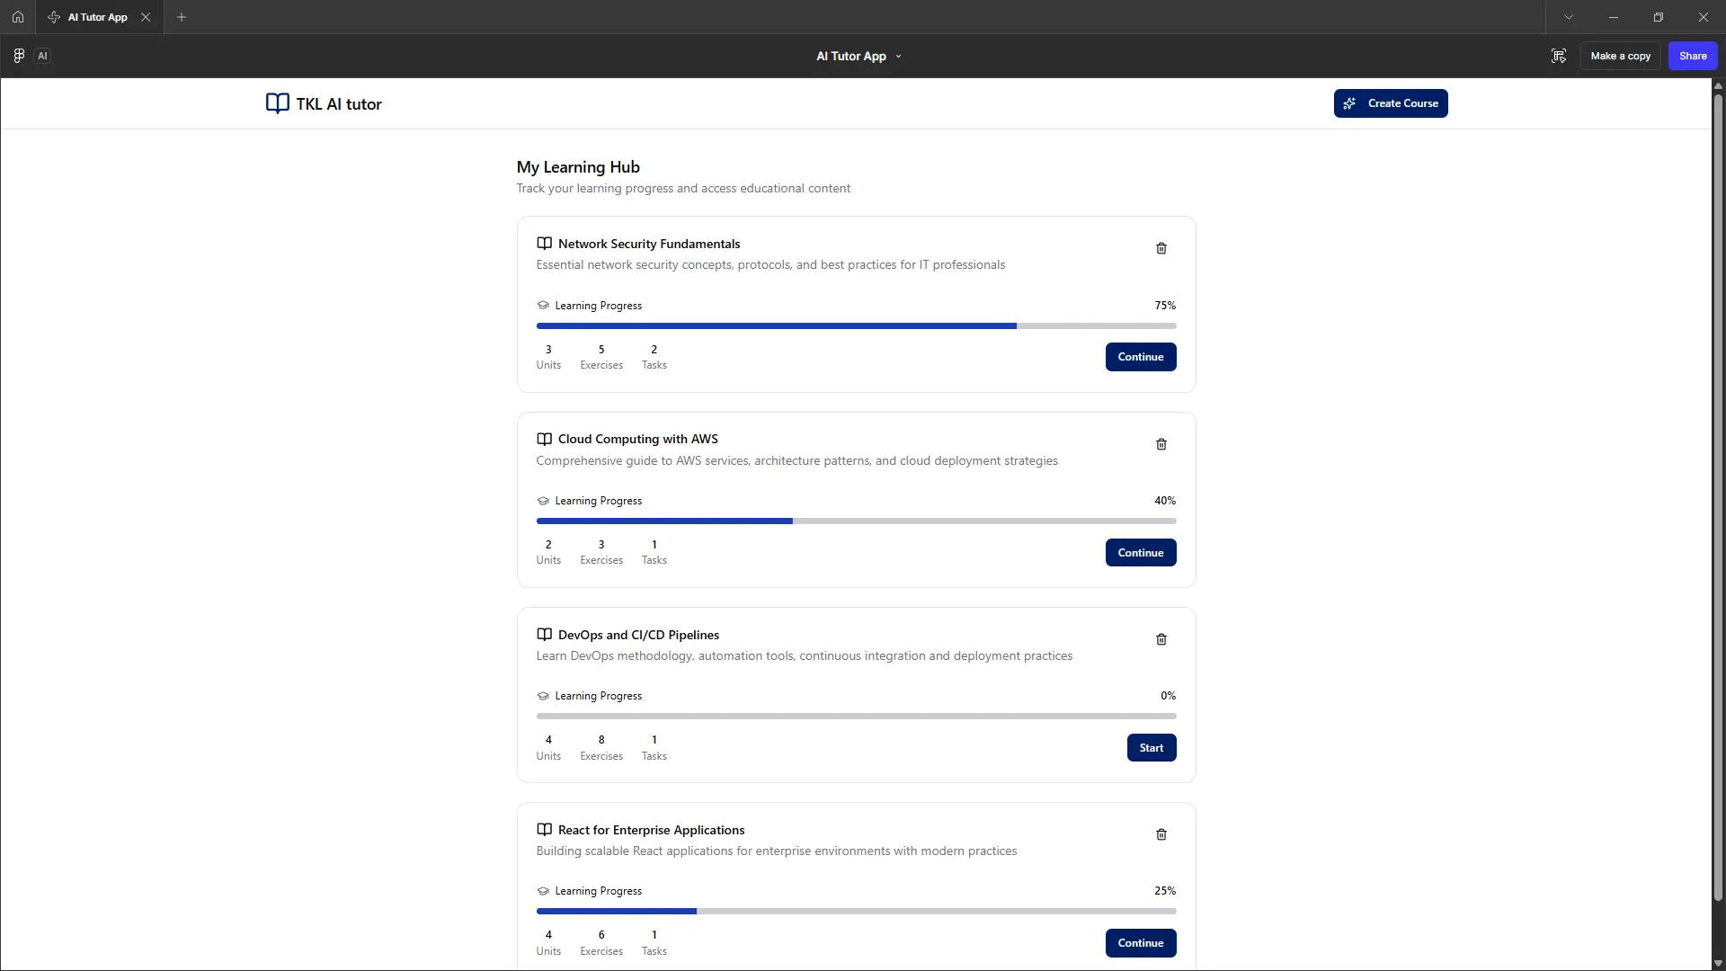Remove the React for Enterprise Applications course

[1161, 834]
